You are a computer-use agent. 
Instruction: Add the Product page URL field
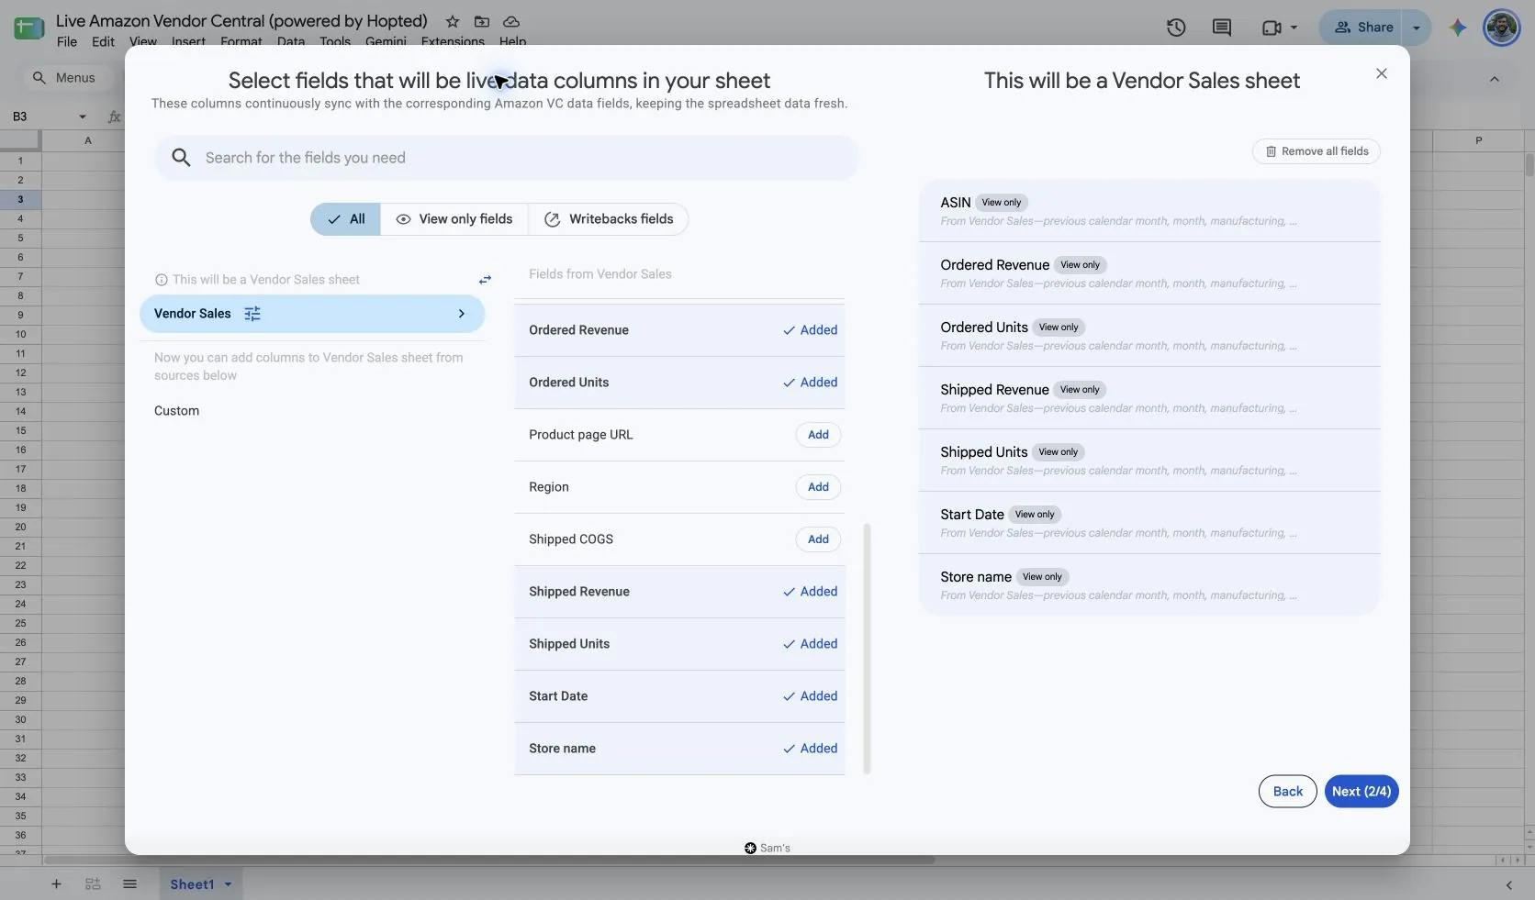[x=818, y=435]
